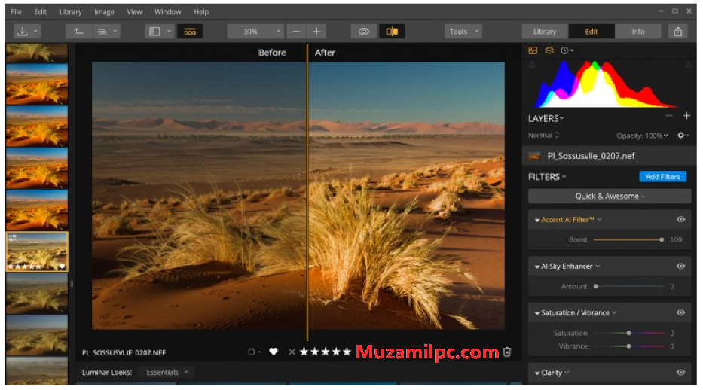This screenshot has width=703, height=390.
Task: Click the color label circle icon
Action: coord(252,352)
